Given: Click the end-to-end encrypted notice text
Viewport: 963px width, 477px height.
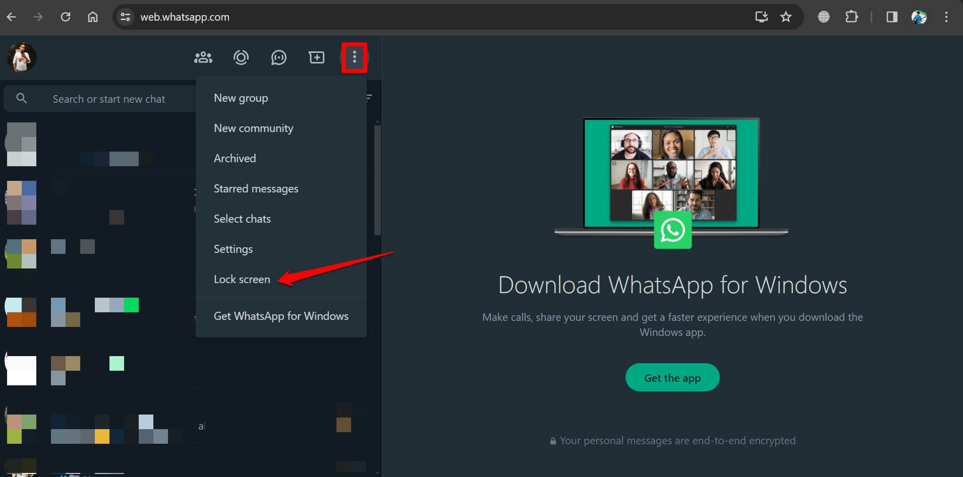Looking at the screenshot, I should (x=672, y=441).
